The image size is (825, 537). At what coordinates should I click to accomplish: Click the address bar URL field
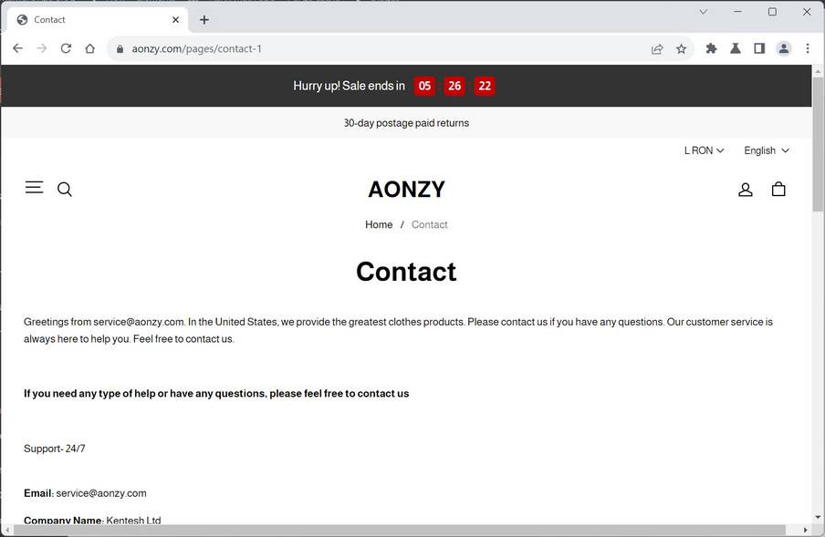click(x=365, y=49)
